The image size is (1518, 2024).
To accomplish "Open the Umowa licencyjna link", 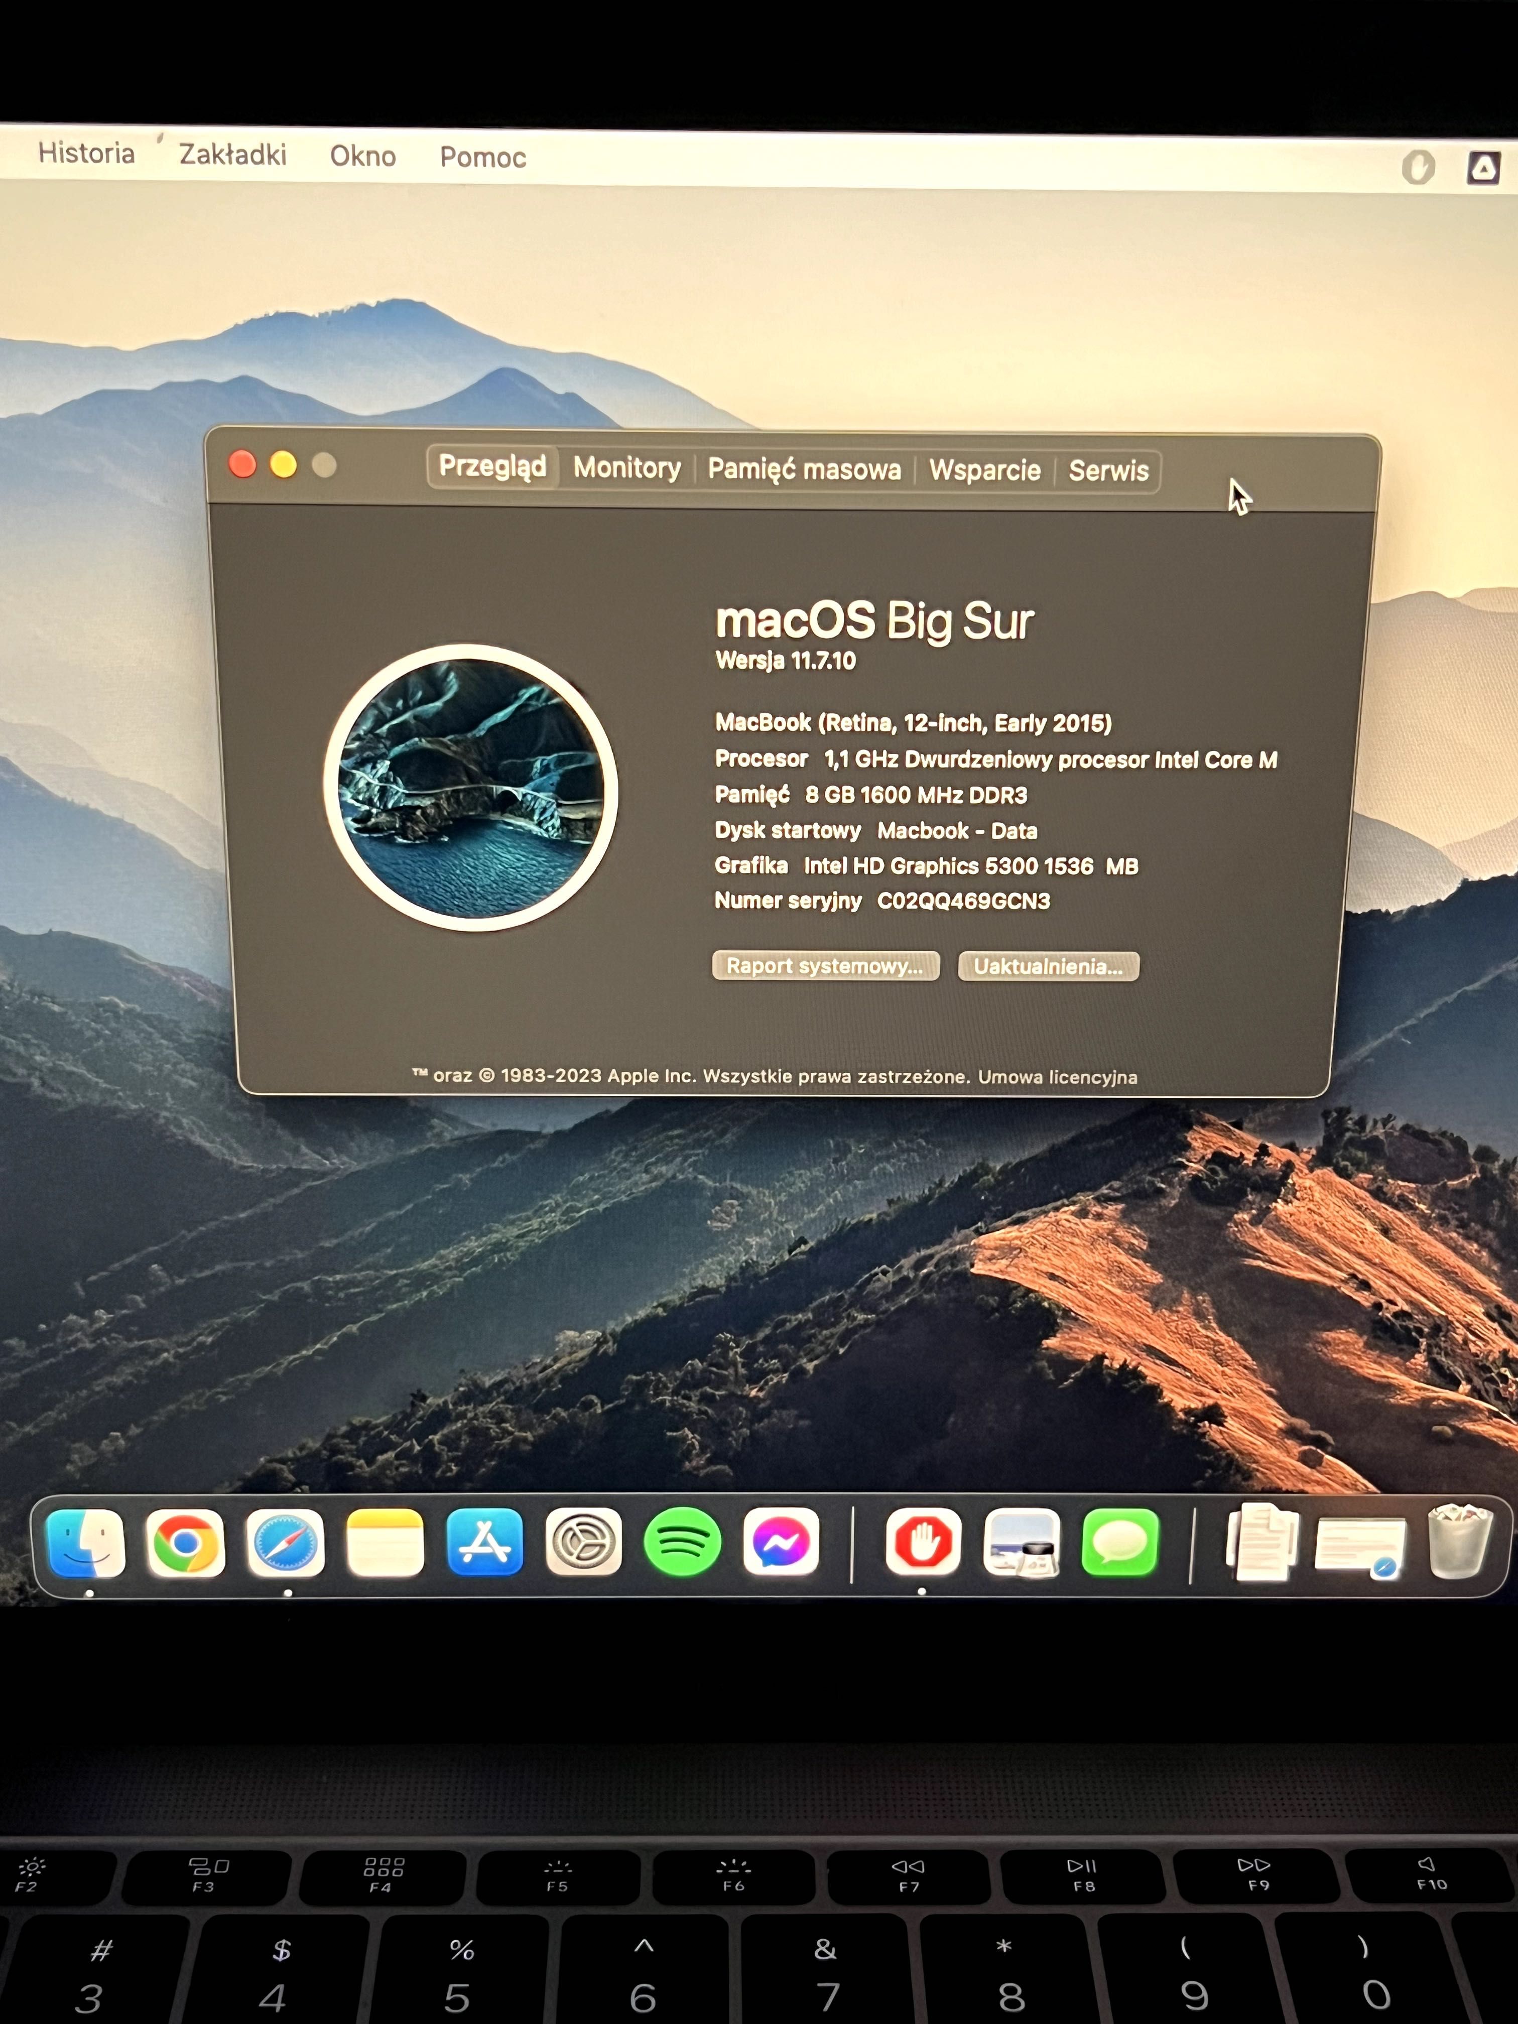I will (1058, 1078).
